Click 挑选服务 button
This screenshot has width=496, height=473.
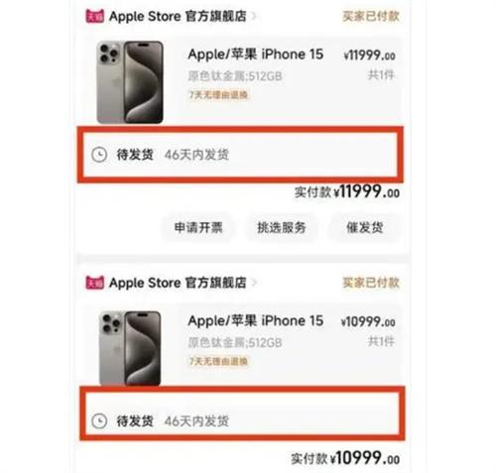click(x=282, y=227)
